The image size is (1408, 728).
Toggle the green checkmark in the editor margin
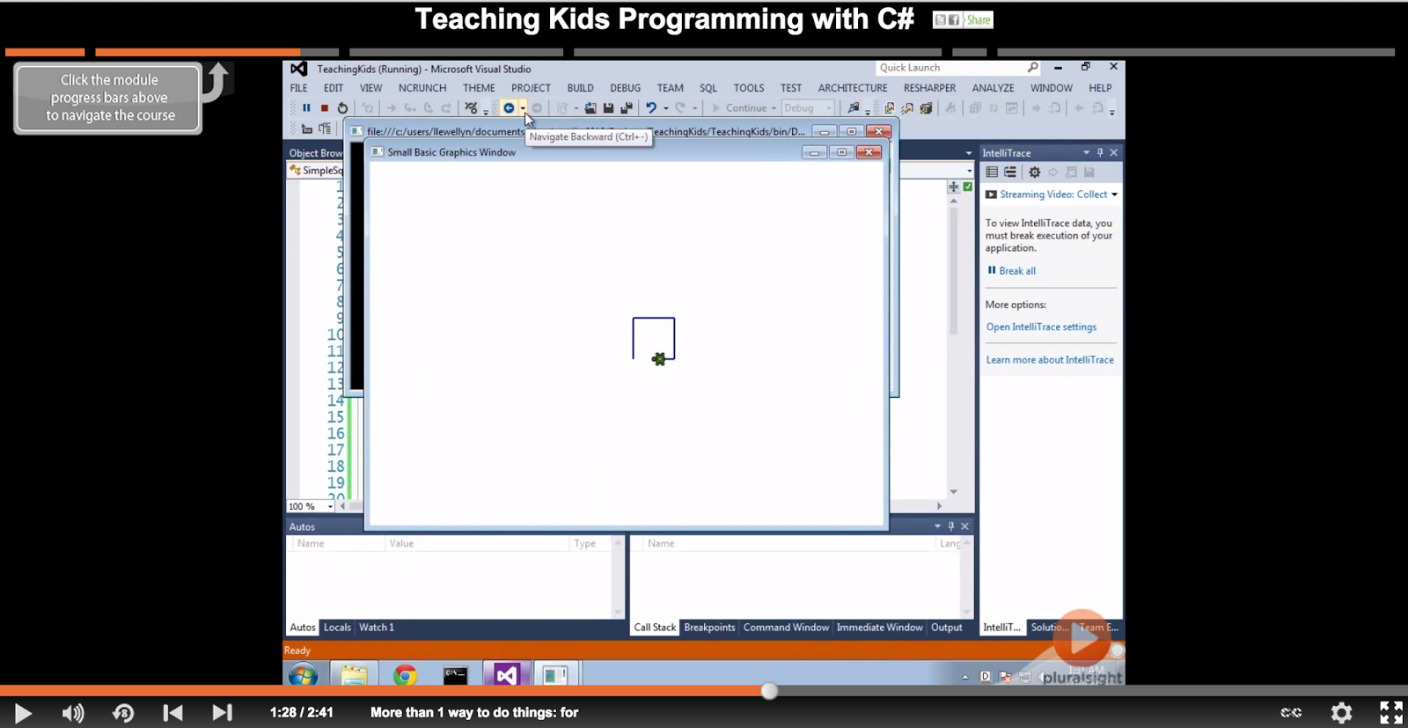[x=968, y=187]
